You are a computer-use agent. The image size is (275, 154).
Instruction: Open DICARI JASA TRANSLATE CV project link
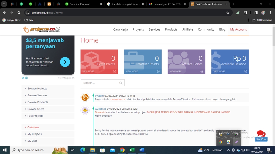(188, 112)
